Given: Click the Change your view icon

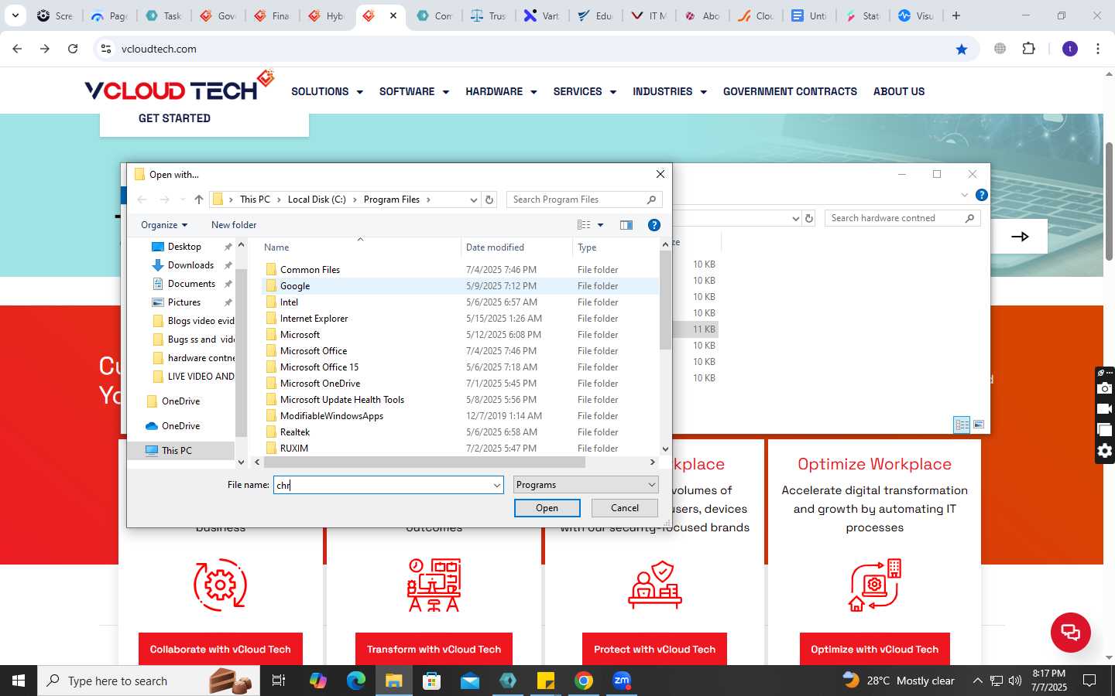Looking at the screenshot, I should (x=584, y=225).
